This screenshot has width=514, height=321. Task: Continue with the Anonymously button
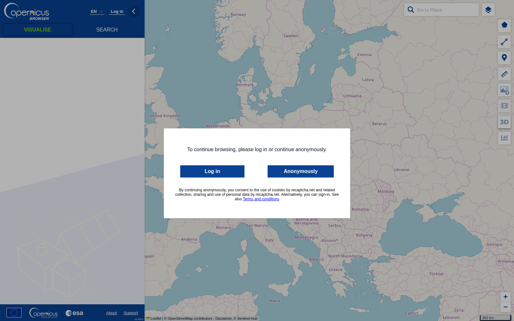coord(301,171)
